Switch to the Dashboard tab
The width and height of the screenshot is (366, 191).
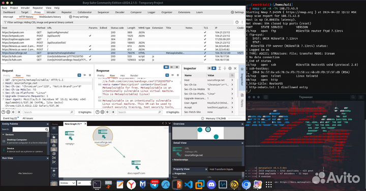click(9, 12)
